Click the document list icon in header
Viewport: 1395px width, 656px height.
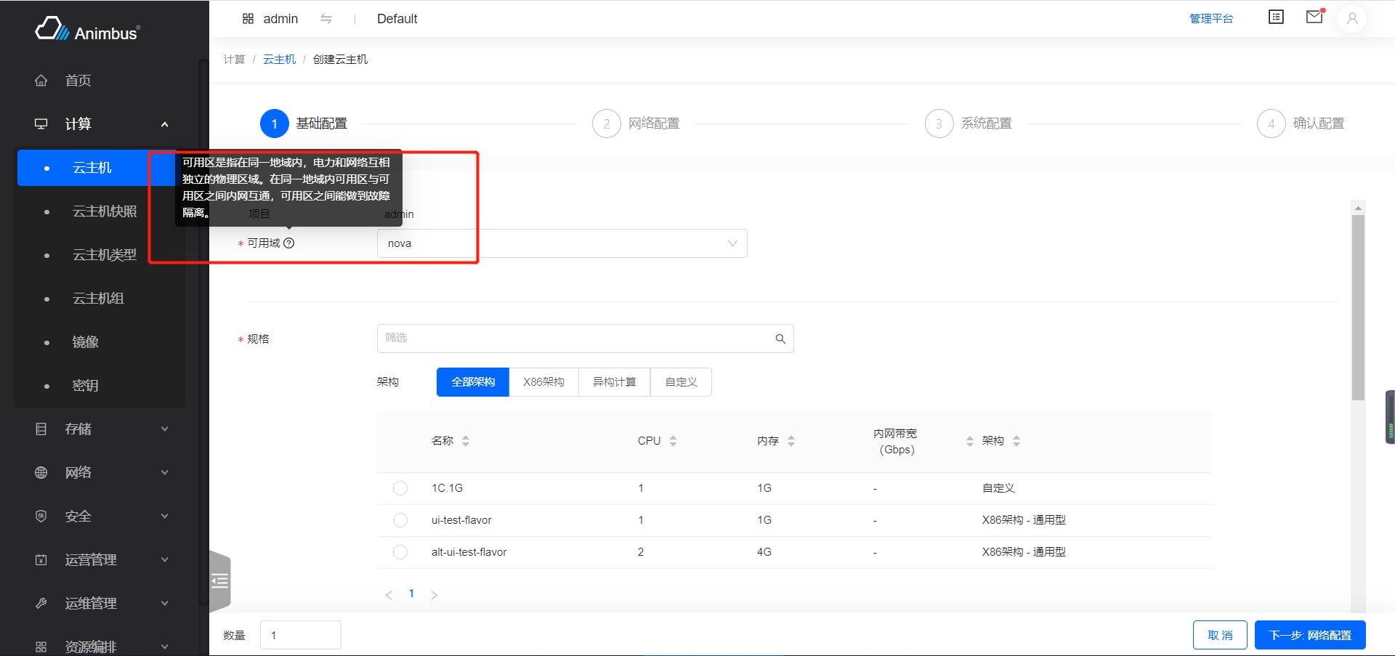(x=1276, y=17)
